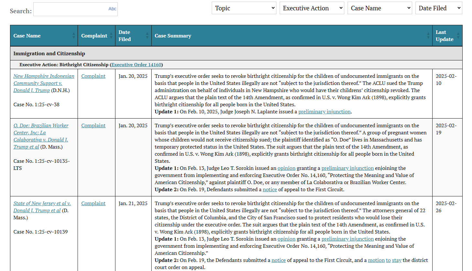Viewport: 472px width, 271px height.
Task: Select Case No. 1:25-cv-10135-LTS text
Action: [42, 165]
